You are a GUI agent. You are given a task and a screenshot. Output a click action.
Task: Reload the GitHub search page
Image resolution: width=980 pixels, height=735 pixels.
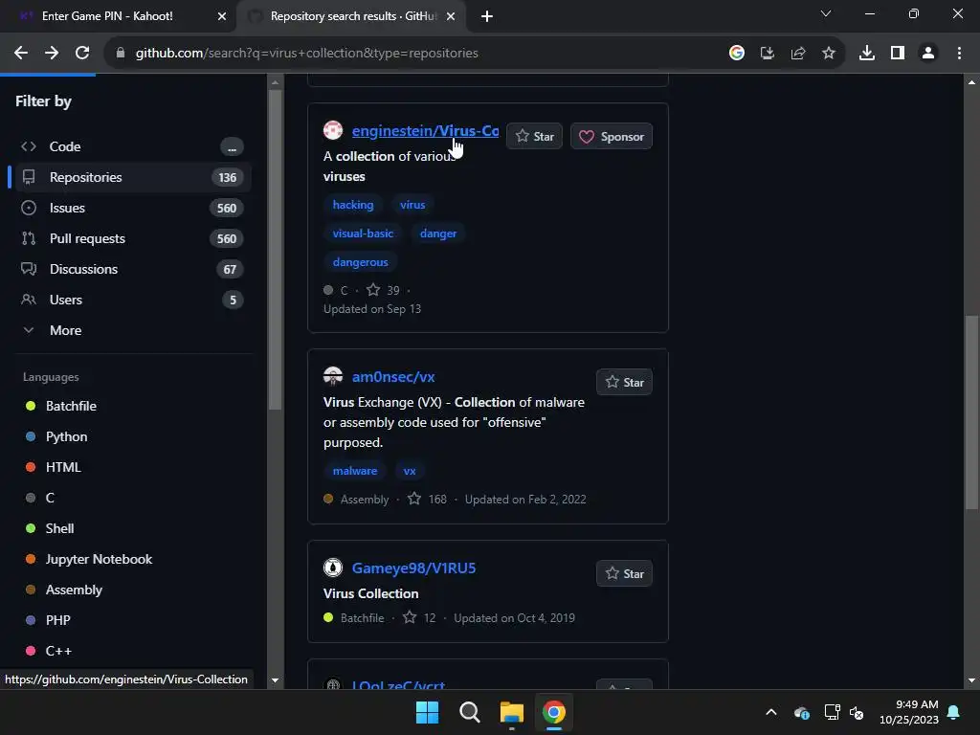(82, 54)
